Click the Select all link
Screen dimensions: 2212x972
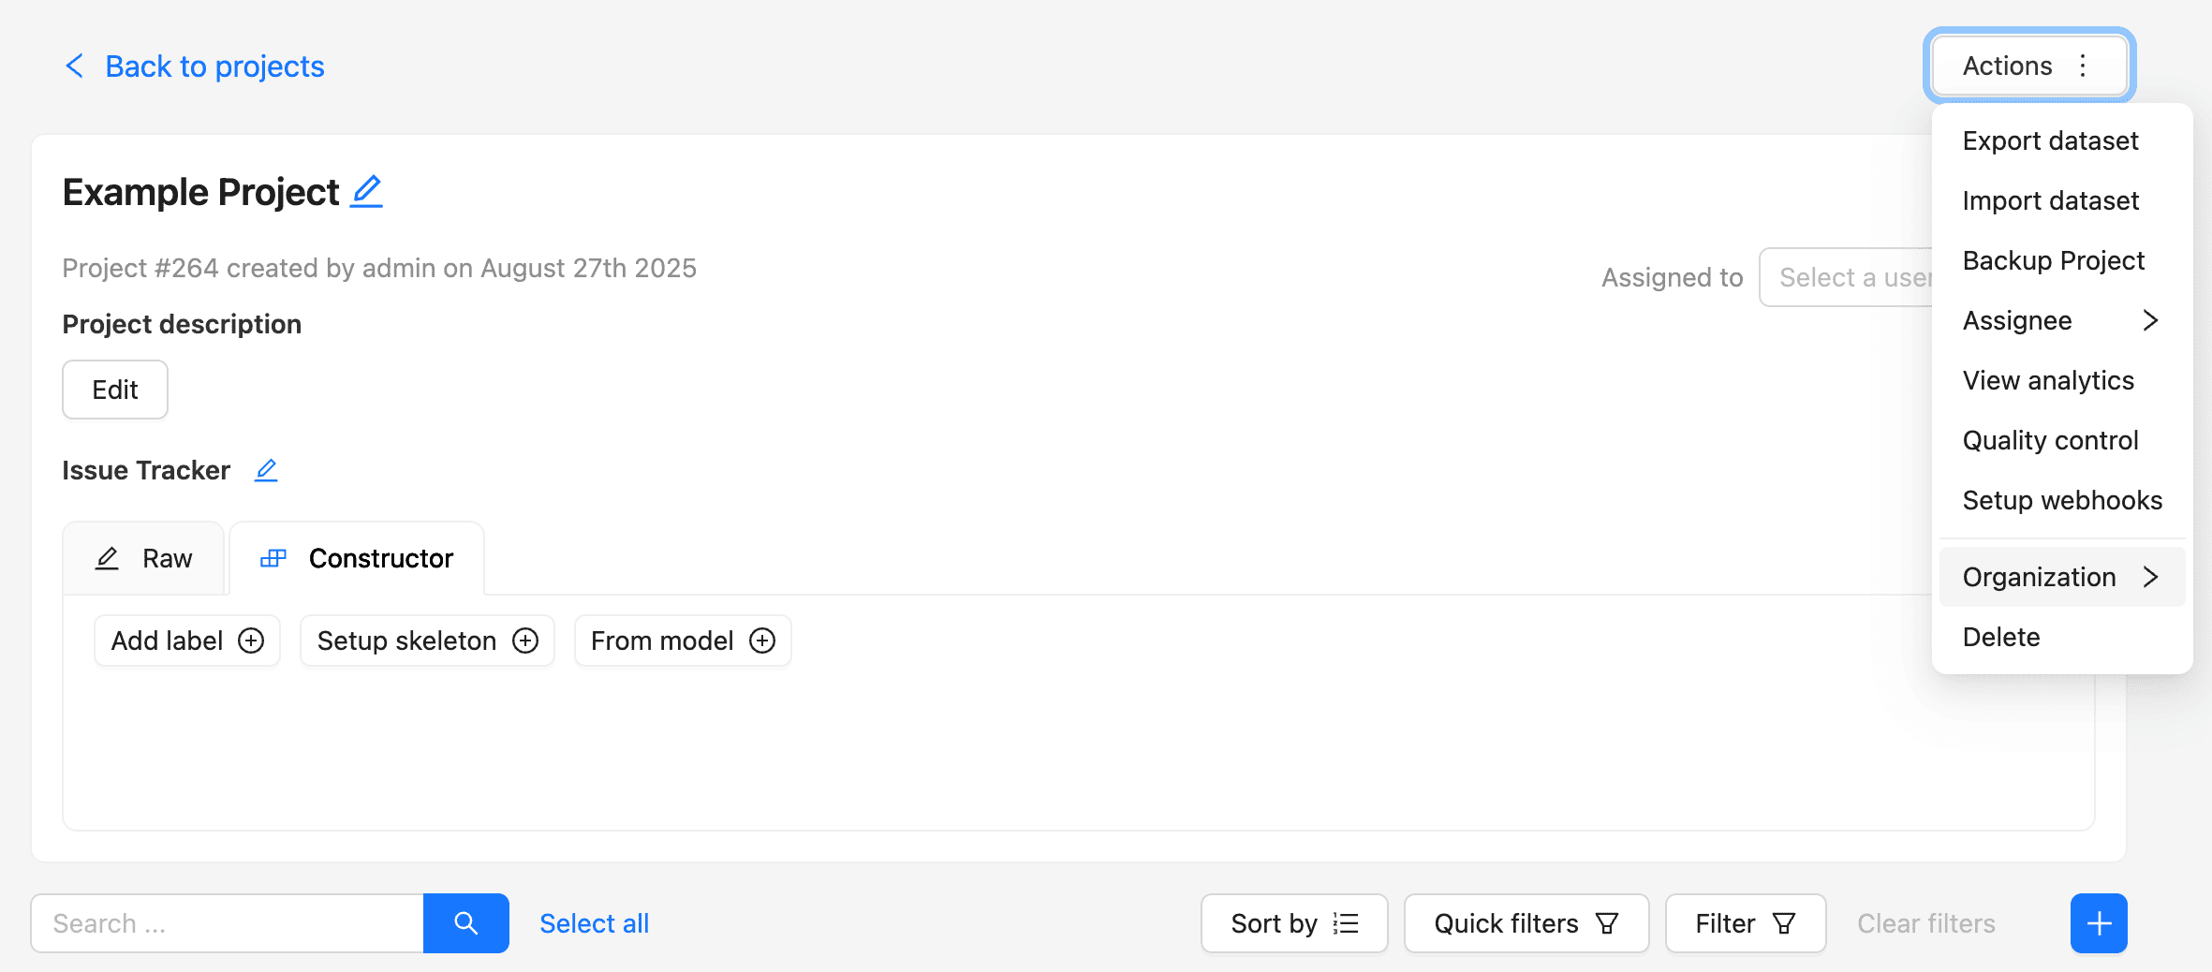(x=594, y=923)
